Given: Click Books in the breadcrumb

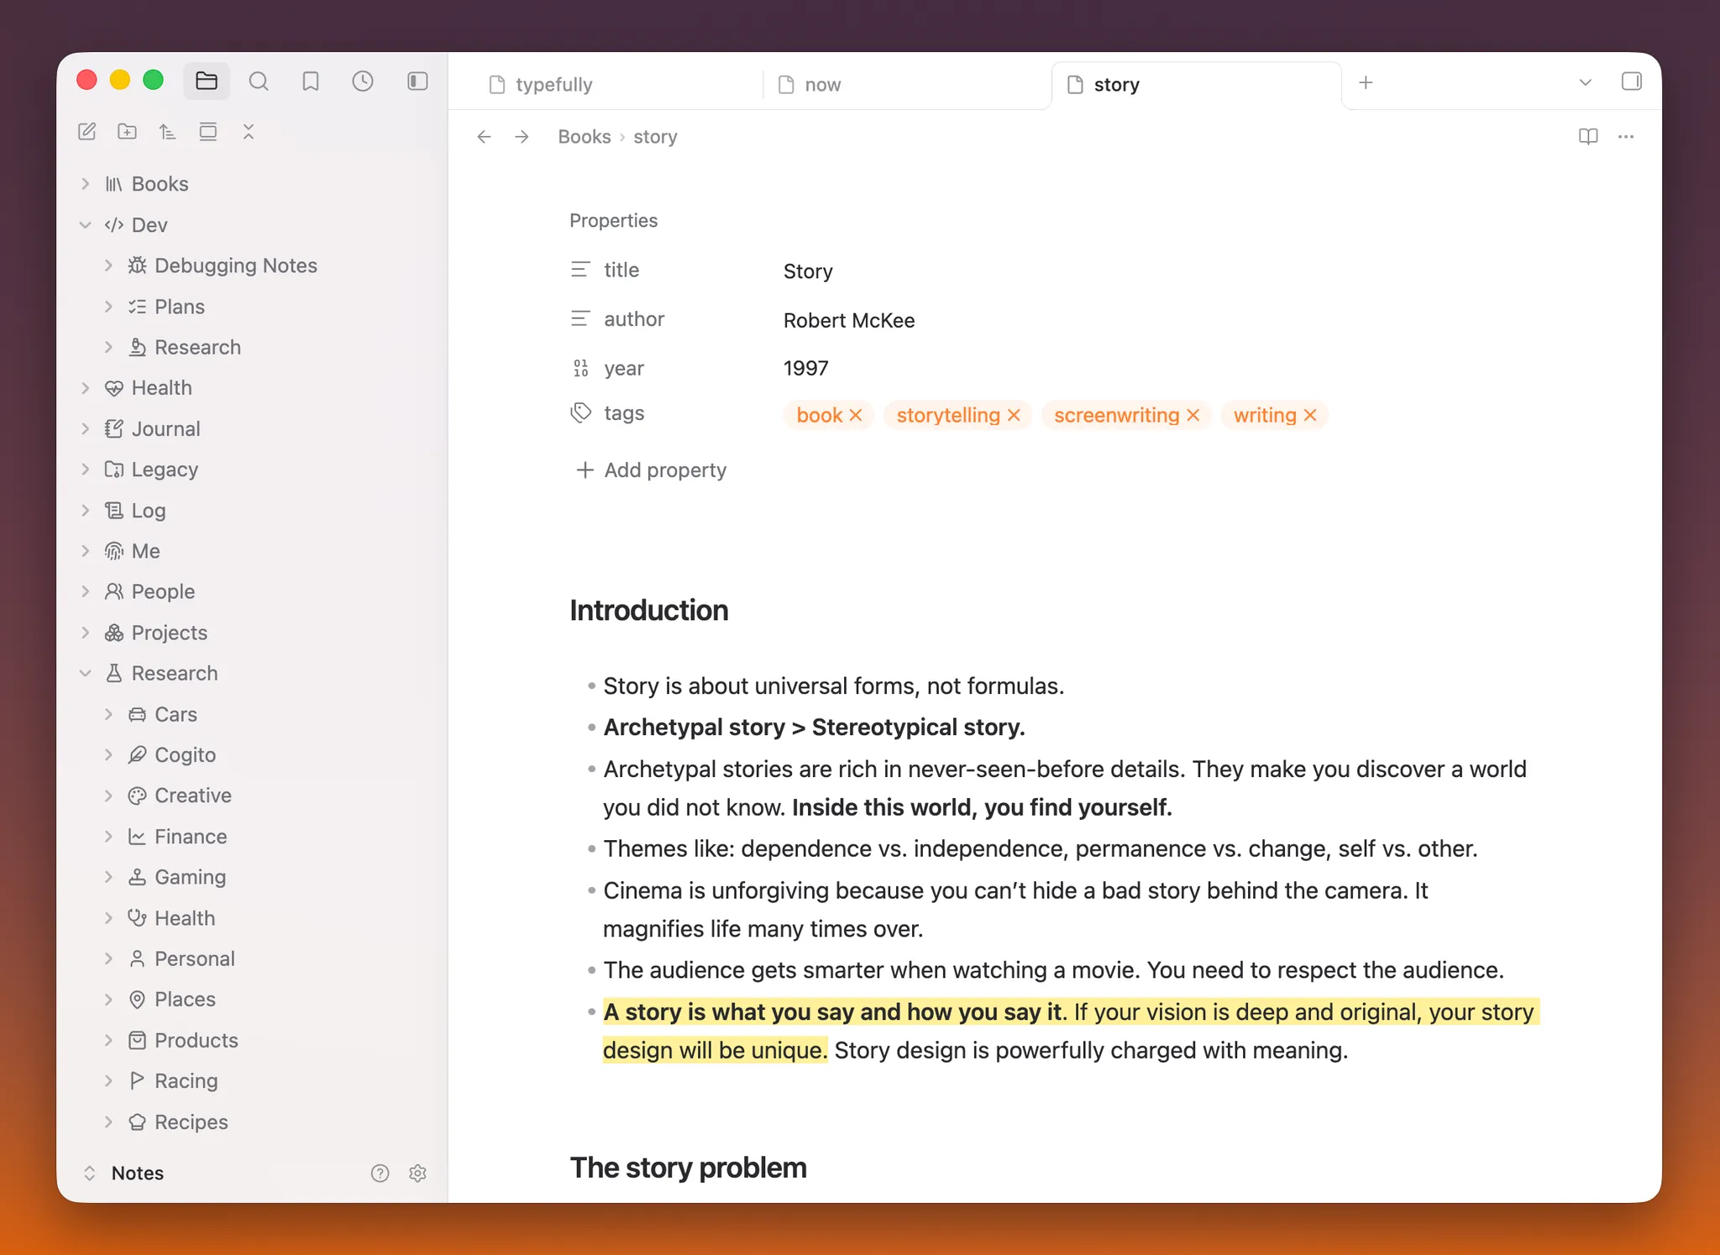Looking at the screenshot, I should pos(585,137).
